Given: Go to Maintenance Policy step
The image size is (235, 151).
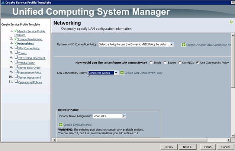Looking at the screenshot, I should coord(30,72).
